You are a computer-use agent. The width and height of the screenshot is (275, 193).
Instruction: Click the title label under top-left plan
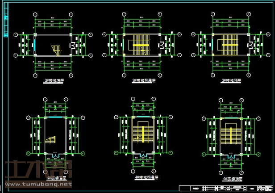53,82
